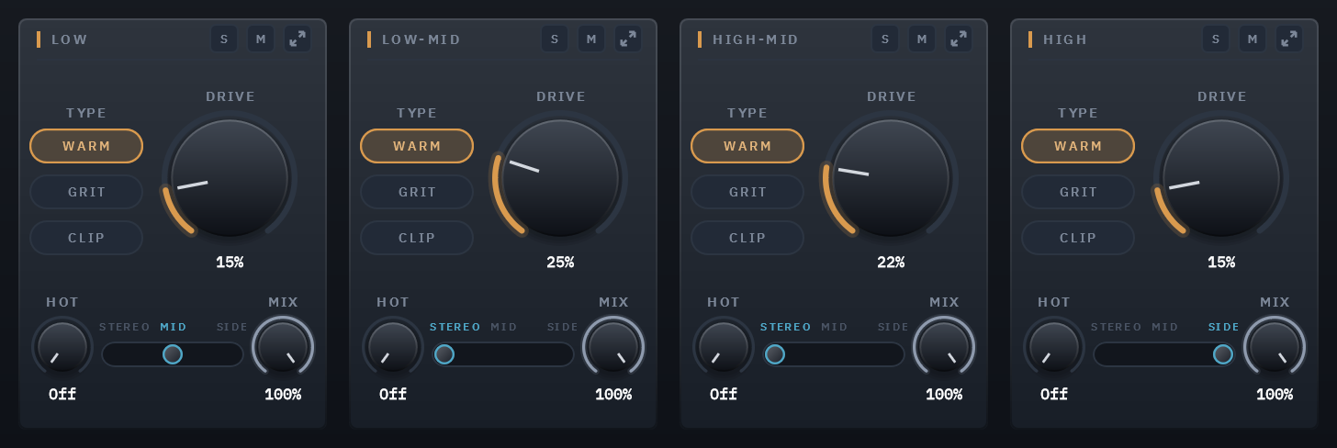Expand the LOW band panel

click(x=298, y=39)
